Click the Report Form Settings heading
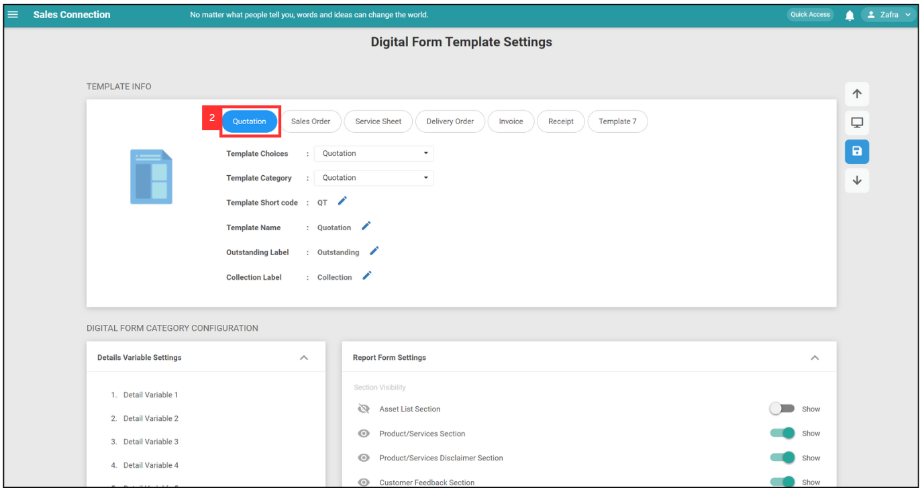The height and width of the screenshot is (490, 922). [x=389, y=358]
